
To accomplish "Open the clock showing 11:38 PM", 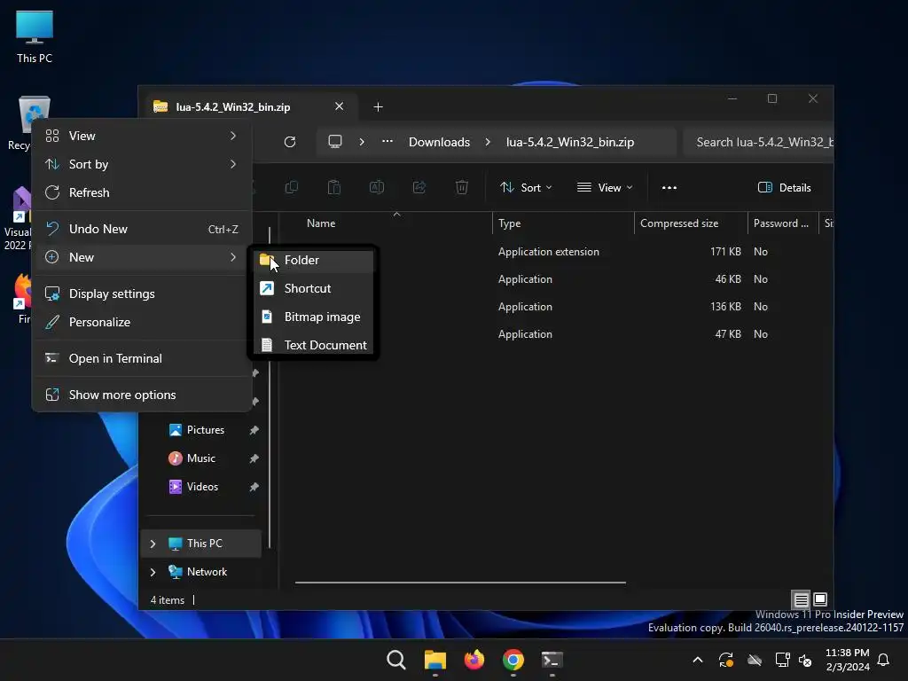I will [847, 660].
